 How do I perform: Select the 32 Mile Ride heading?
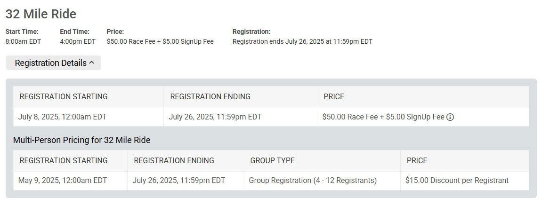click(x=41, y=14)
